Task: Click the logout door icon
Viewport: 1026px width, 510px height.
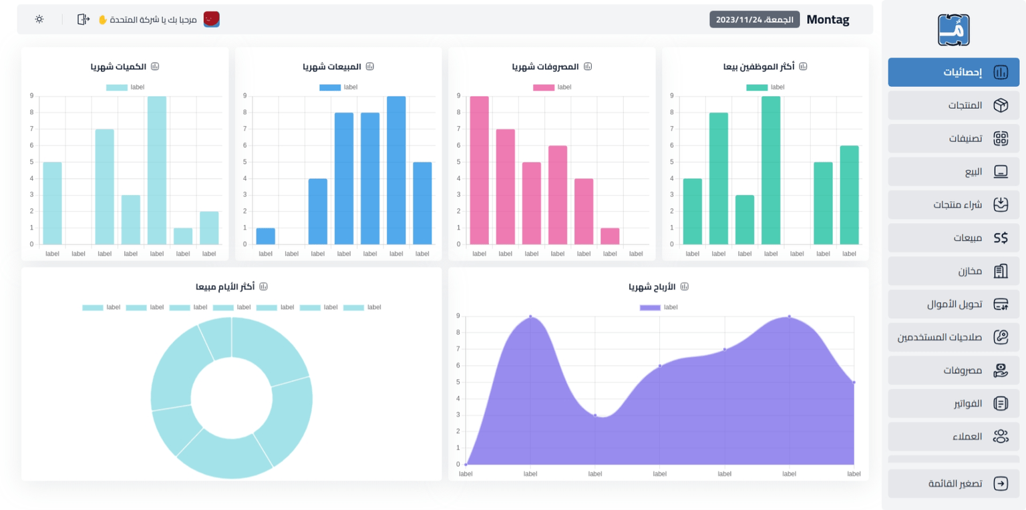Action: (83, 19)
